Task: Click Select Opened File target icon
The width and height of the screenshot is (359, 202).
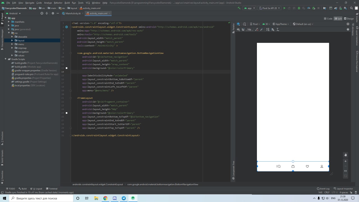Action: click(42, 13)
